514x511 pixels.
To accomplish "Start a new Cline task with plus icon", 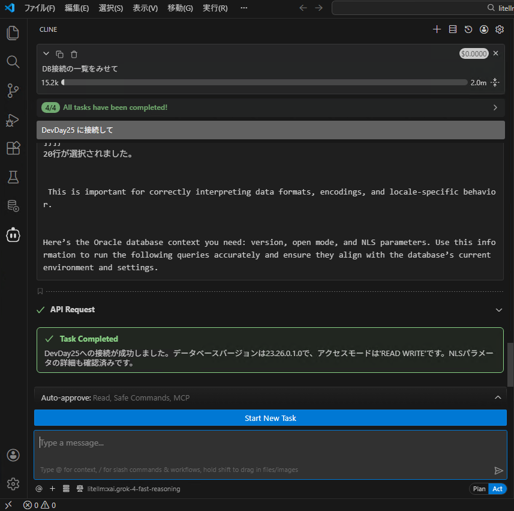I will click(437, 29).
